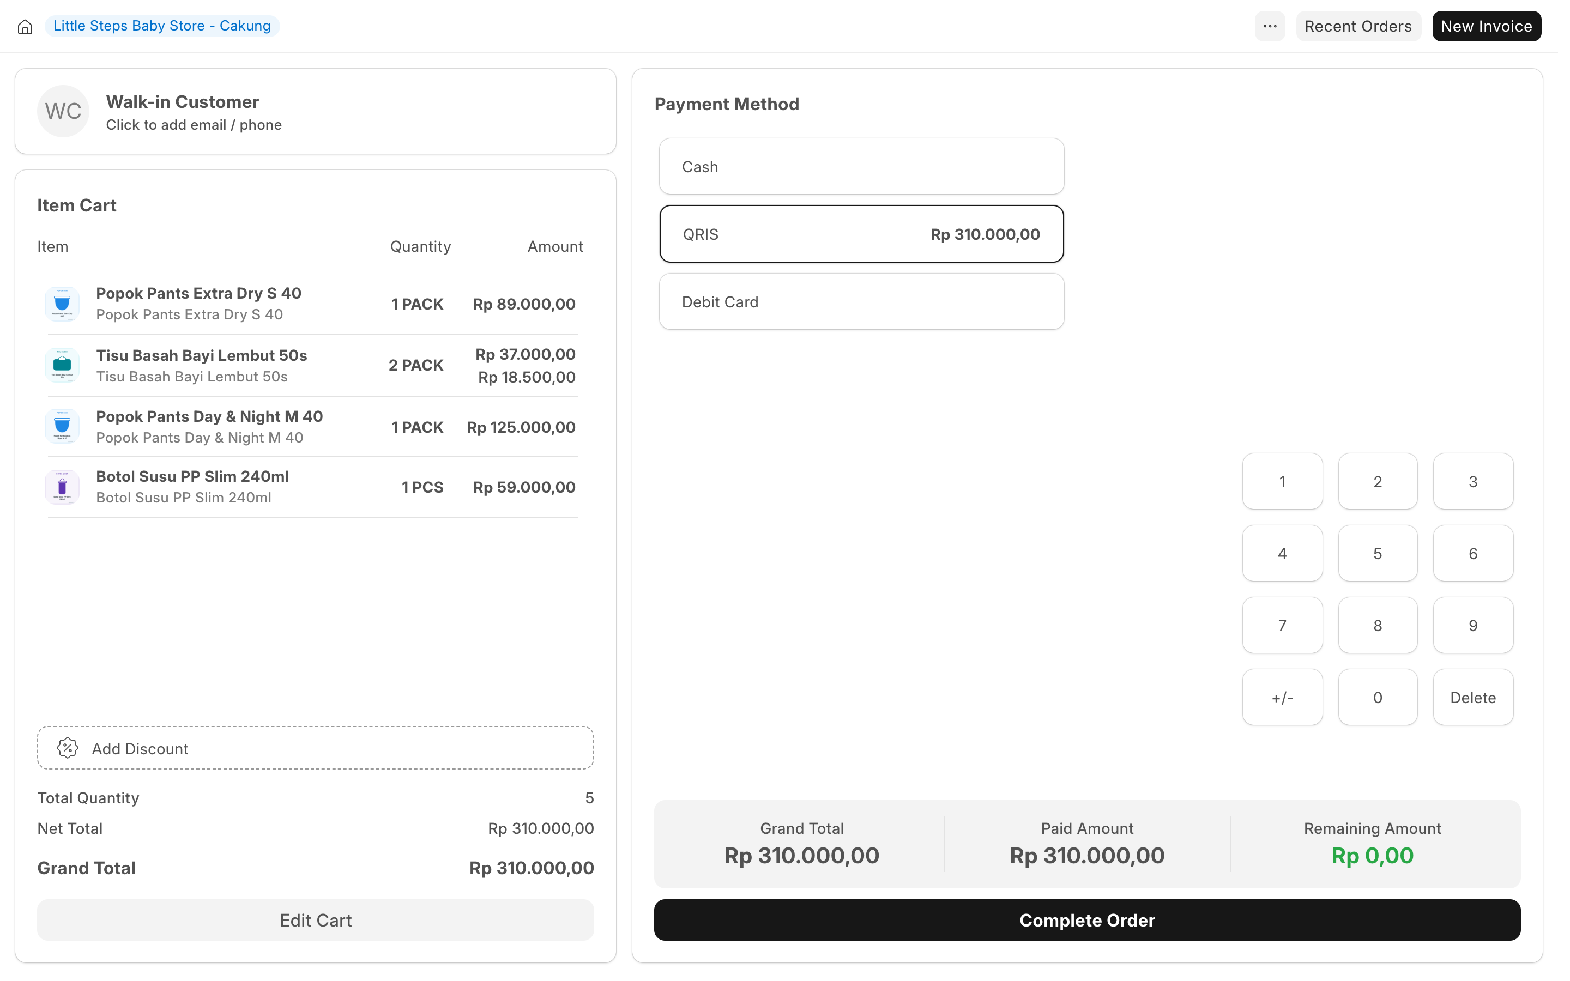The image size is (1570, 981).
Task: Select Cash payment method
Action: click(x=861, y=167)
